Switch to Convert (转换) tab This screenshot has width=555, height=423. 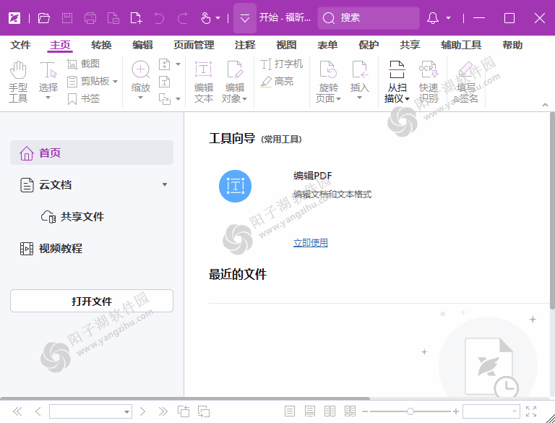click(x=101, y=45)
